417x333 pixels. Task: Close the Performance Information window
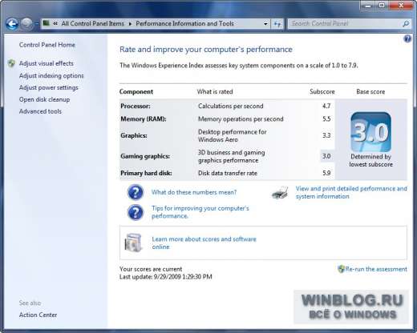(401, 6)
